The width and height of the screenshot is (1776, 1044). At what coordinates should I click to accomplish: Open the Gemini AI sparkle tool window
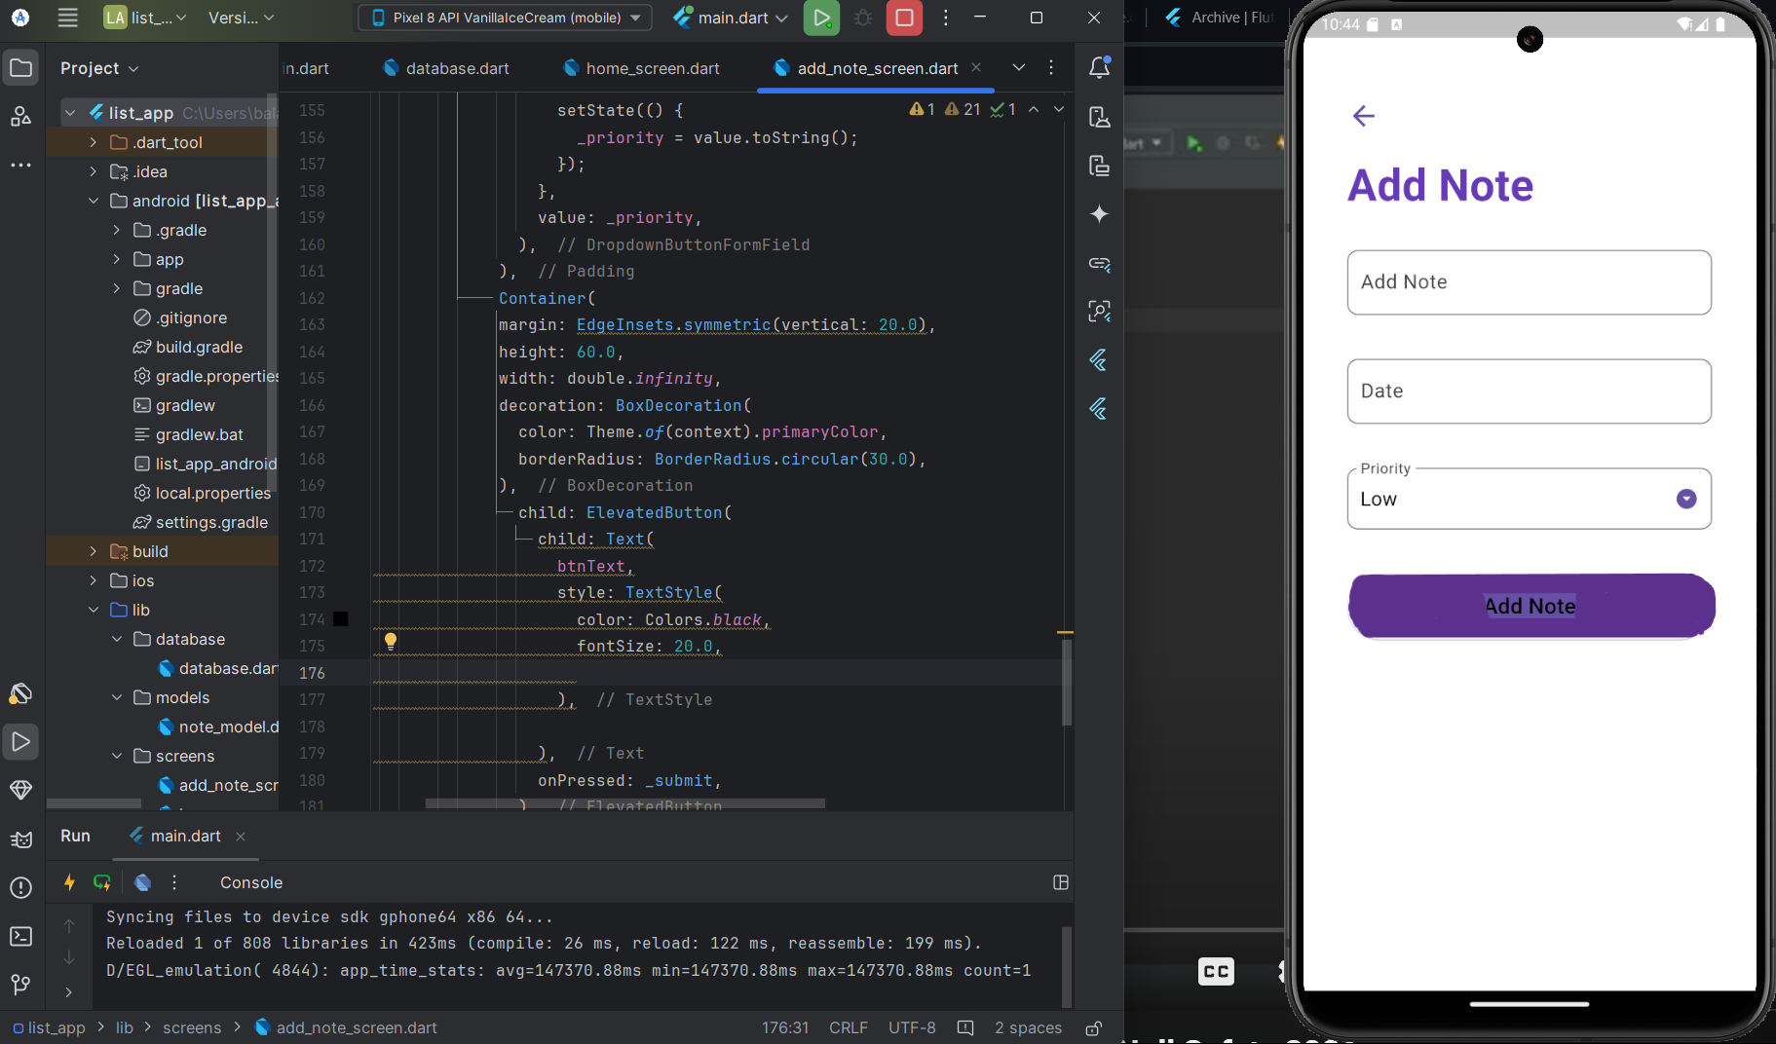coord(1099,214)
